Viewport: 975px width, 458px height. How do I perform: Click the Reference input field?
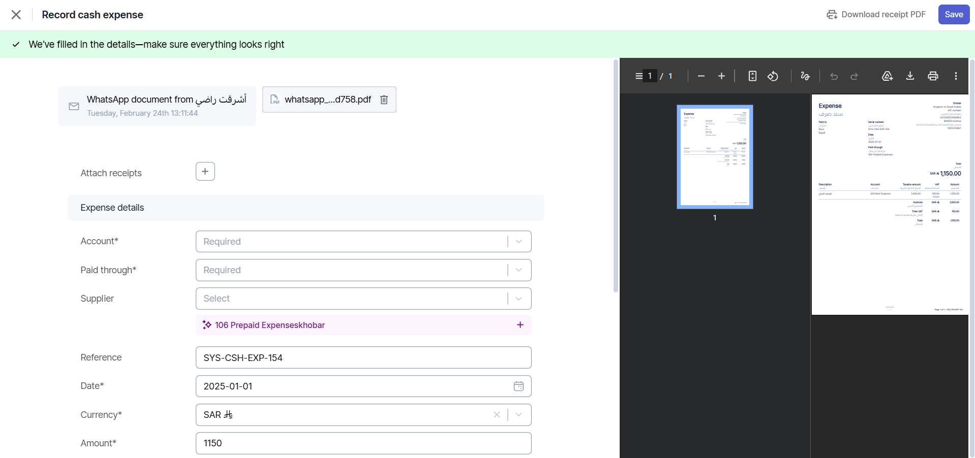363,358
